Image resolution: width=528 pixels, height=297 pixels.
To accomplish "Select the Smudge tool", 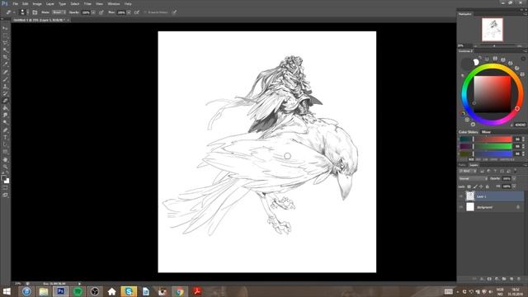I will coord(6,115).
